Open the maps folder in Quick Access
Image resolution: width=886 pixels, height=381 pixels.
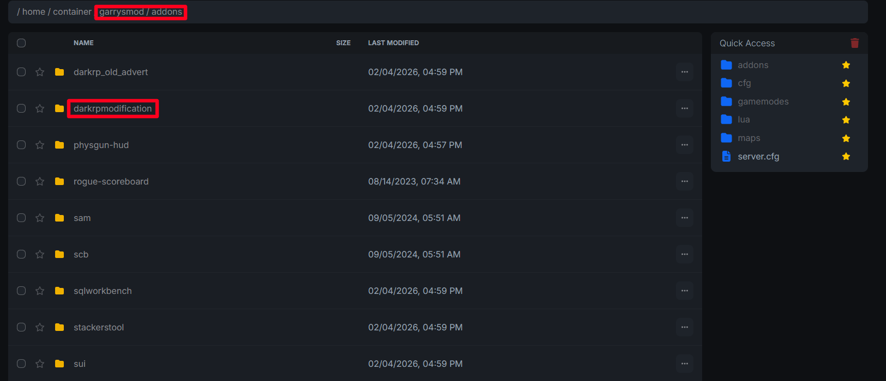749,138
